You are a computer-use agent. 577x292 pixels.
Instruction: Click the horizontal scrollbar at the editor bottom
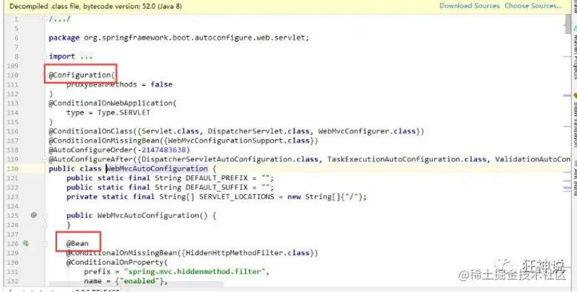136,284
